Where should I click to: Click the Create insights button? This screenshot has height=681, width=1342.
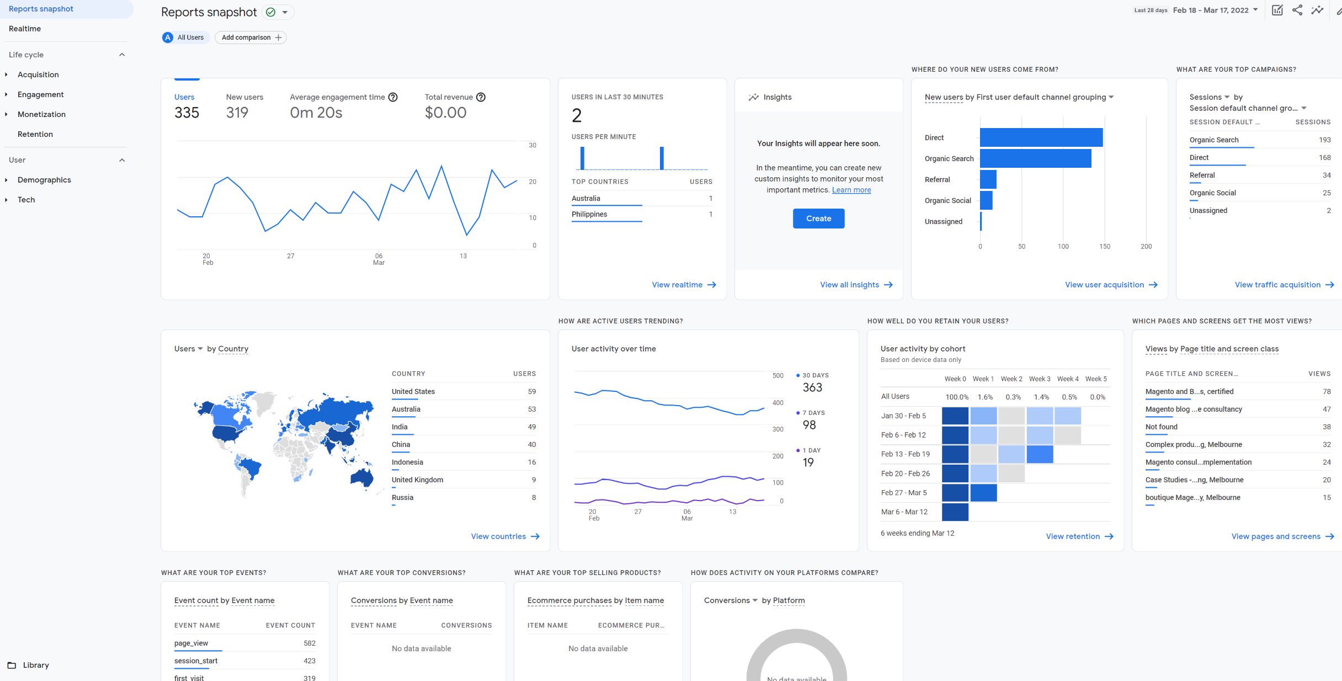pos(818,219)
